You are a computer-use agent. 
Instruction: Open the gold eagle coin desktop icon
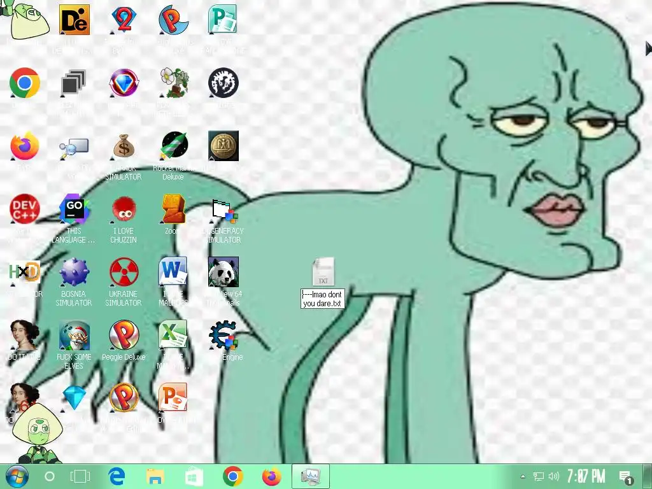click(223, 146)
